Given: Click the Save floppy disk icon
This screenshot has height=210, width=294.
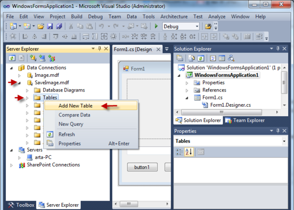Looking at the screenshot, I should 50,26.
